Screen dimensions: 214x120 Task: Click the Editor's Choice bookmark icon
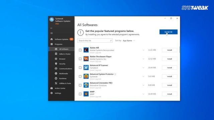point(56,54)
